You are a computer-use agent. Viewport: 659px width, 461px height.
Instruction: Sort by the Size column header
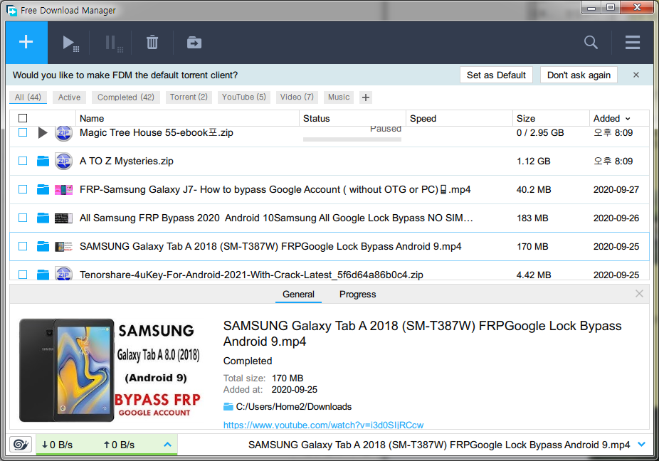[x=551, y=119]
